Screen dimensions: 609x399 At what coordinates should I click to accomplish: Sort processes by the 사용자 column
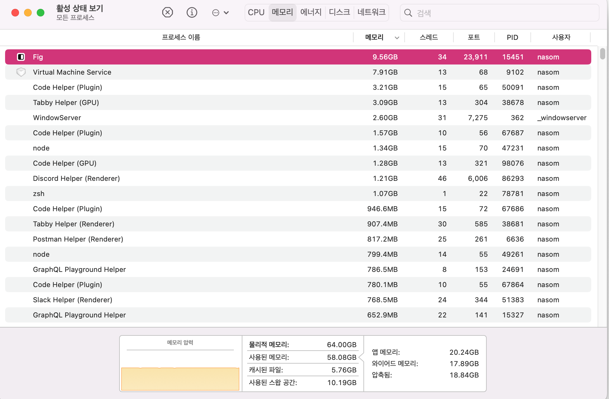tap(561, 37)
